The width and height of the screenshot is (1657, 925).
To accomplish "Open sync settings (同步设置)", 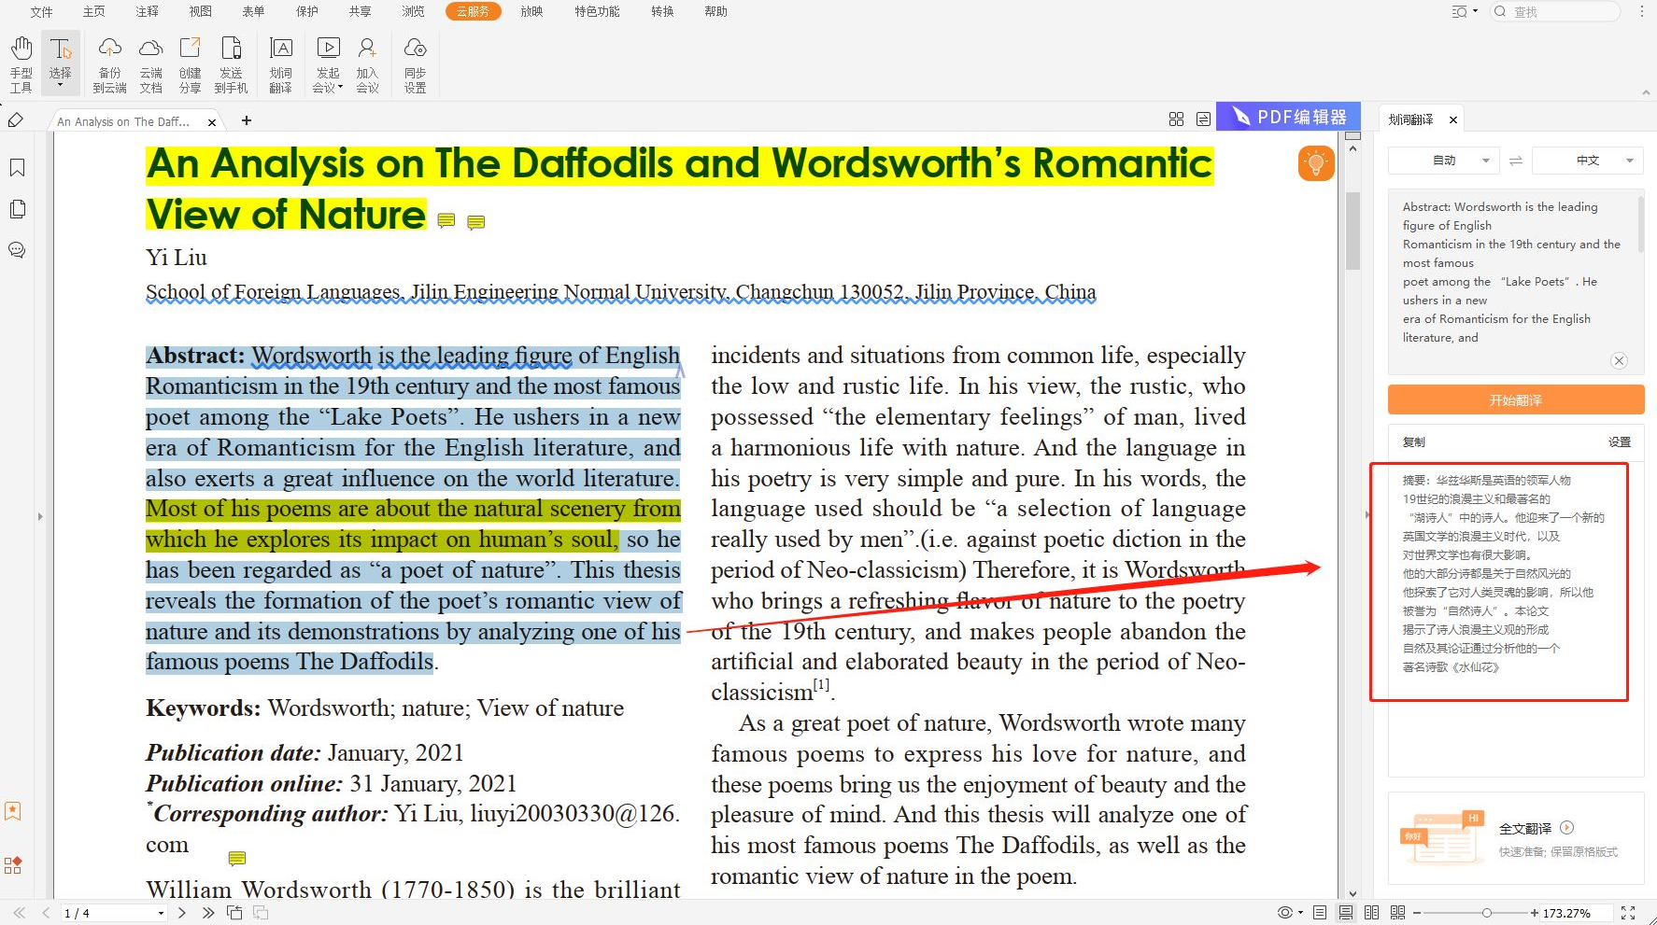I will click(x=415, y=63).
